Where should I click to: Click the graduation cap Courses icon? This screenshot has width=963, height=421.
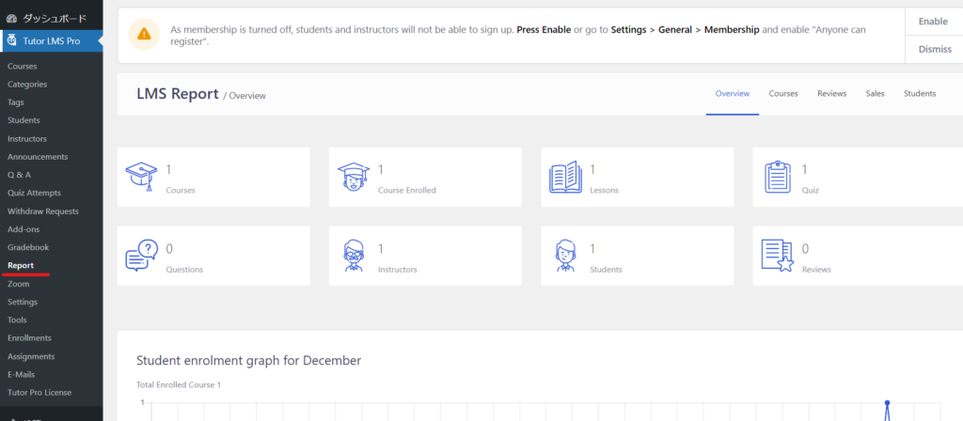tap(142, 176)
